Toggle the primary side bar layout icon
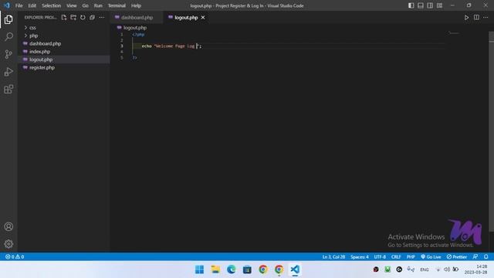 tap(411, 5)
